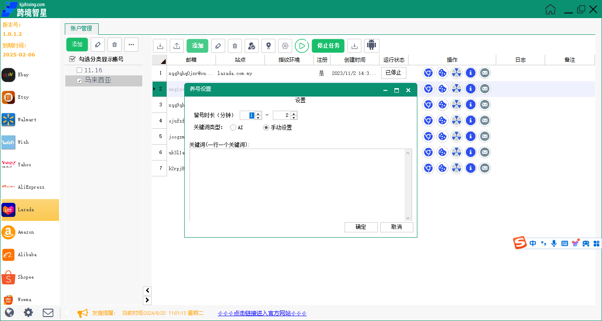602x321 pixels.
Task: Click mail icon for row 7 account
Action: click(x=485, y=168)
